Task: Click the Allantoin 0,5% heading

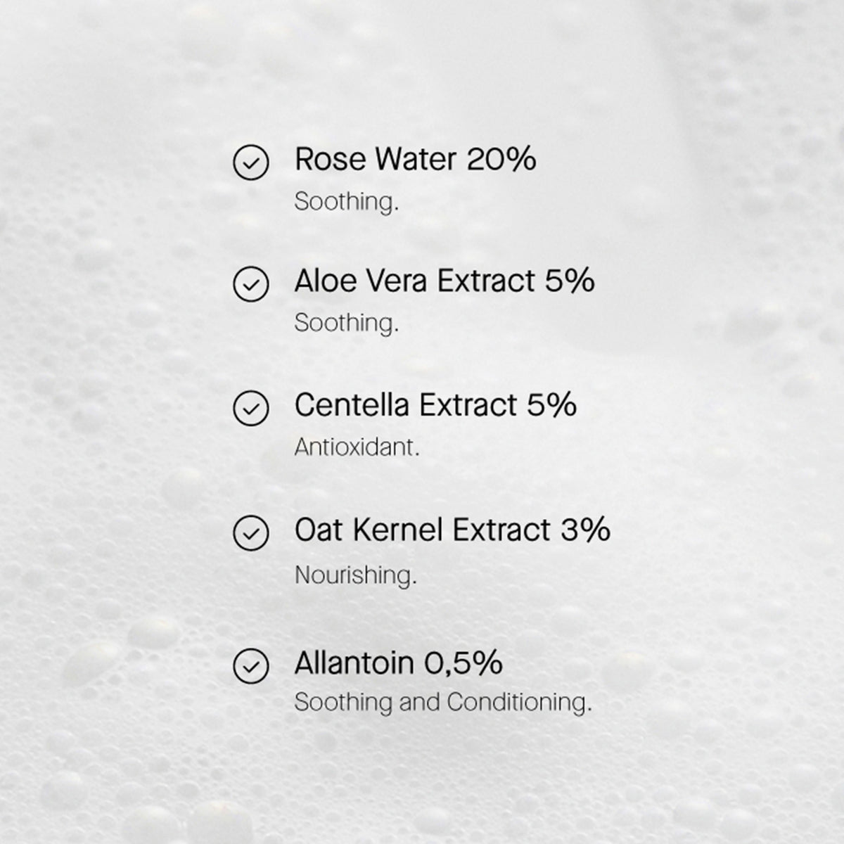Action: [398, 663]
